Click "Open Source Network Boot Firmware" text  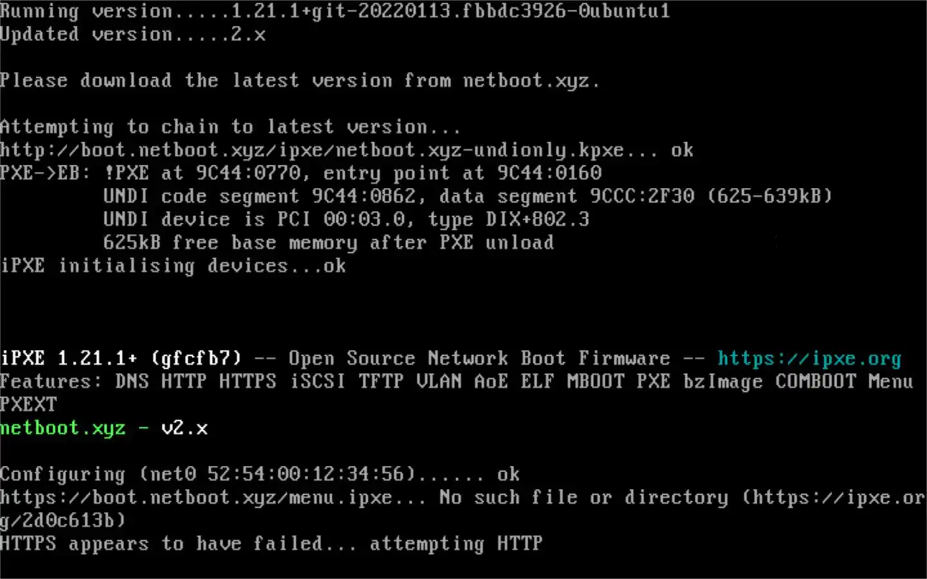(479, 358)
